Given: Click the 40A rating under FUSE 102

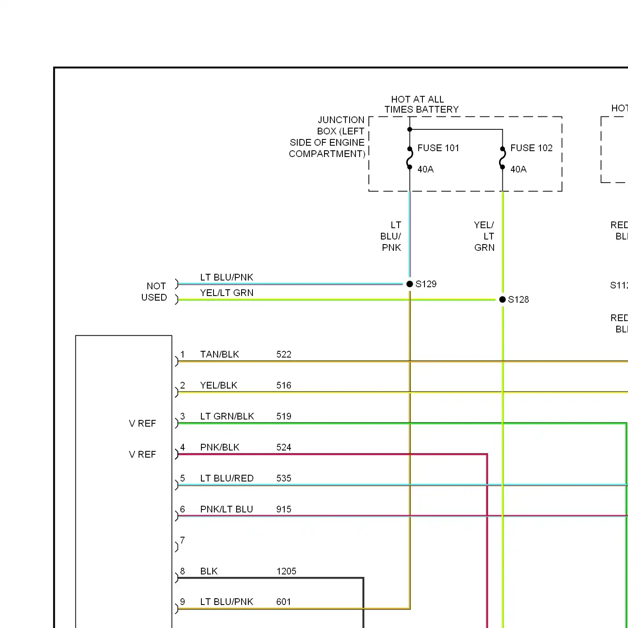Looking at the screenshot, I should click(518, 170).
